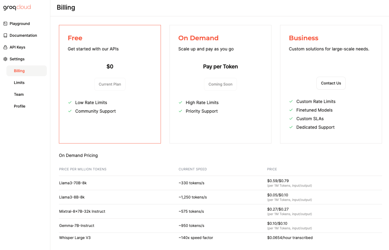Click Get started with our APIs text
Viewport: 389px width, 250px height.
pos(93,49)
